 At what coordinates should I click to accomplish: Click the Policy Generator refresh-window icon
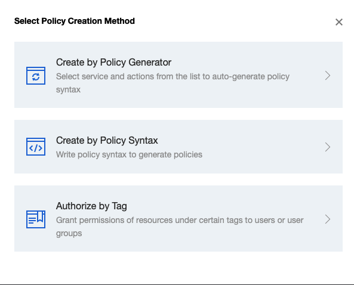point(36,76)
